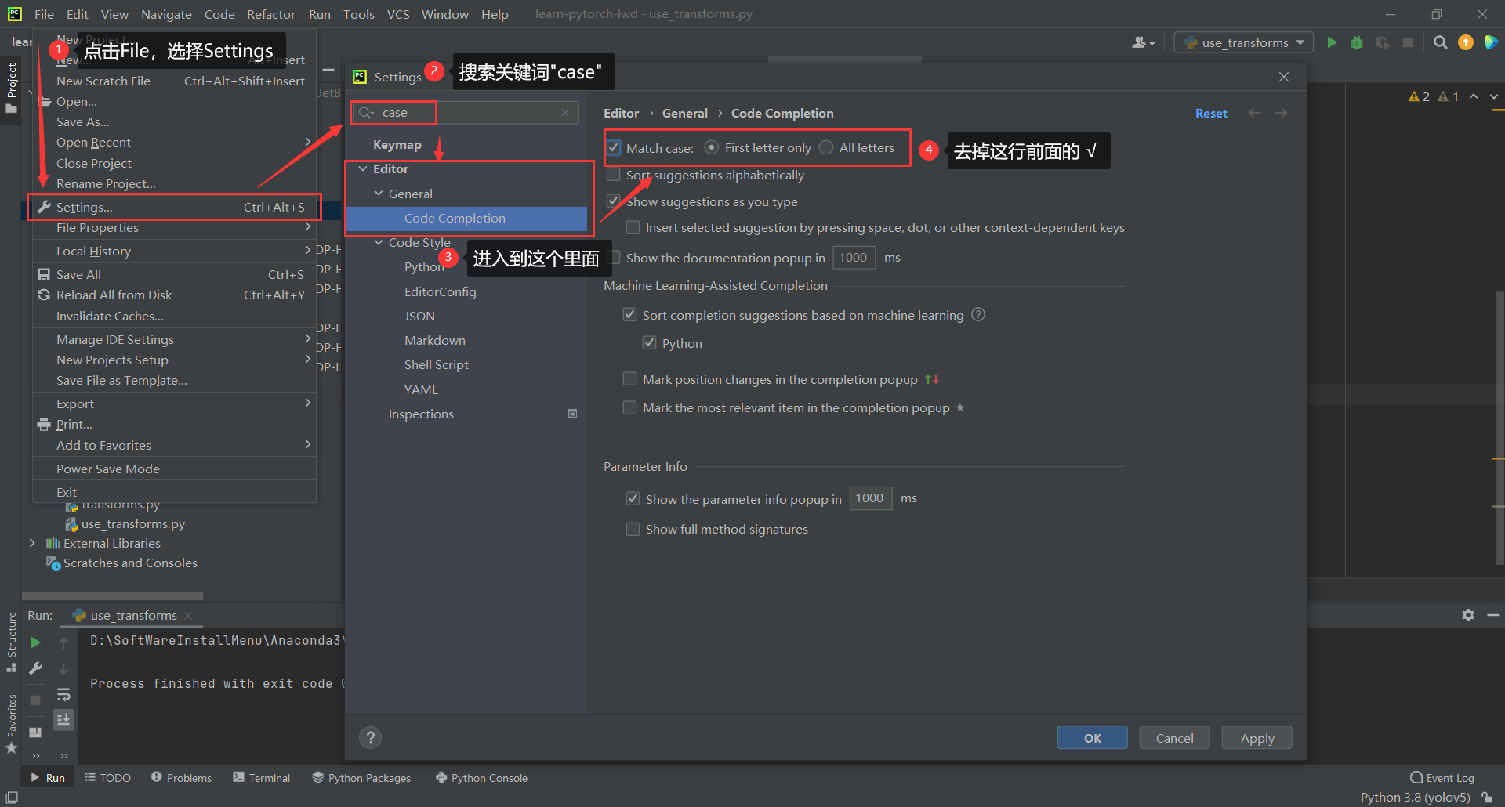Screen dimensions: 1505x807
Task: Enable Mark position changes in completion popup
Action: point(629,379)
